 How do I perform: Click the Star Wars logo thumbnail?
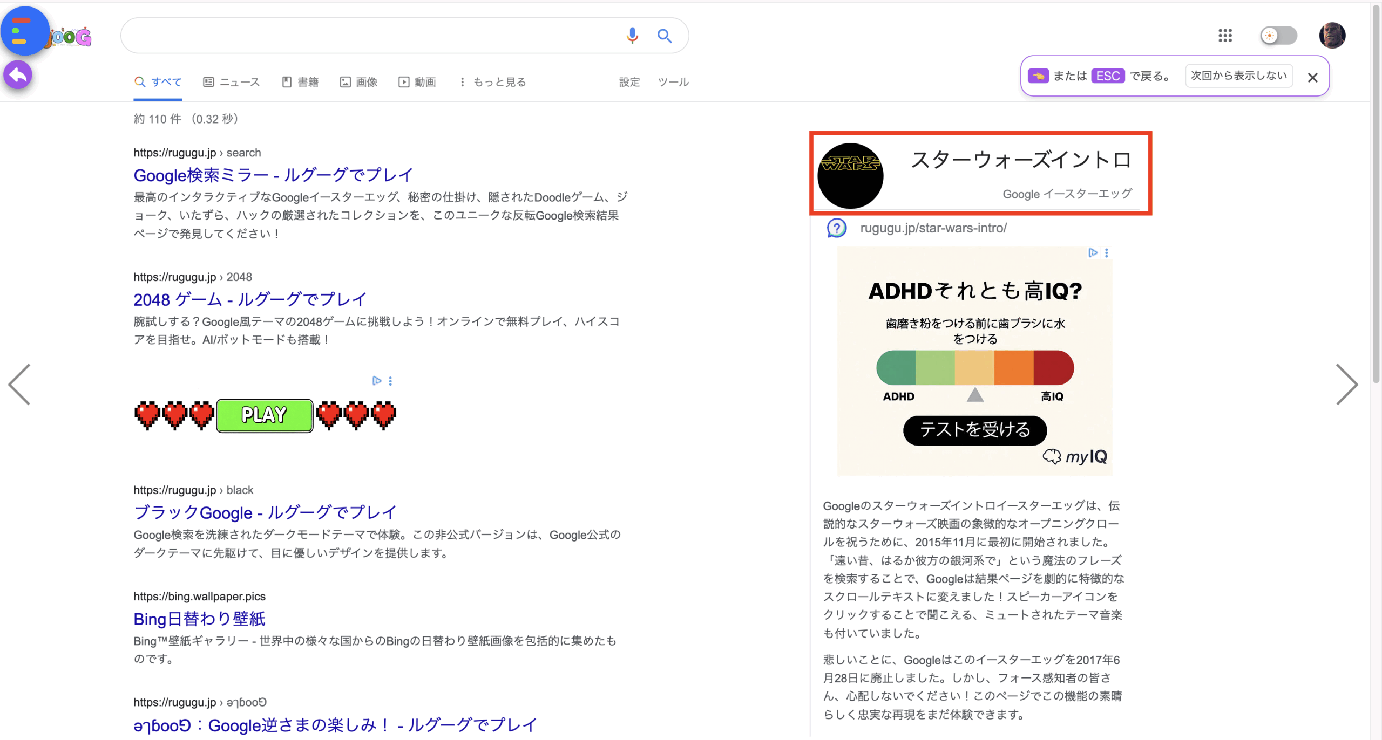tap(850, 175)
